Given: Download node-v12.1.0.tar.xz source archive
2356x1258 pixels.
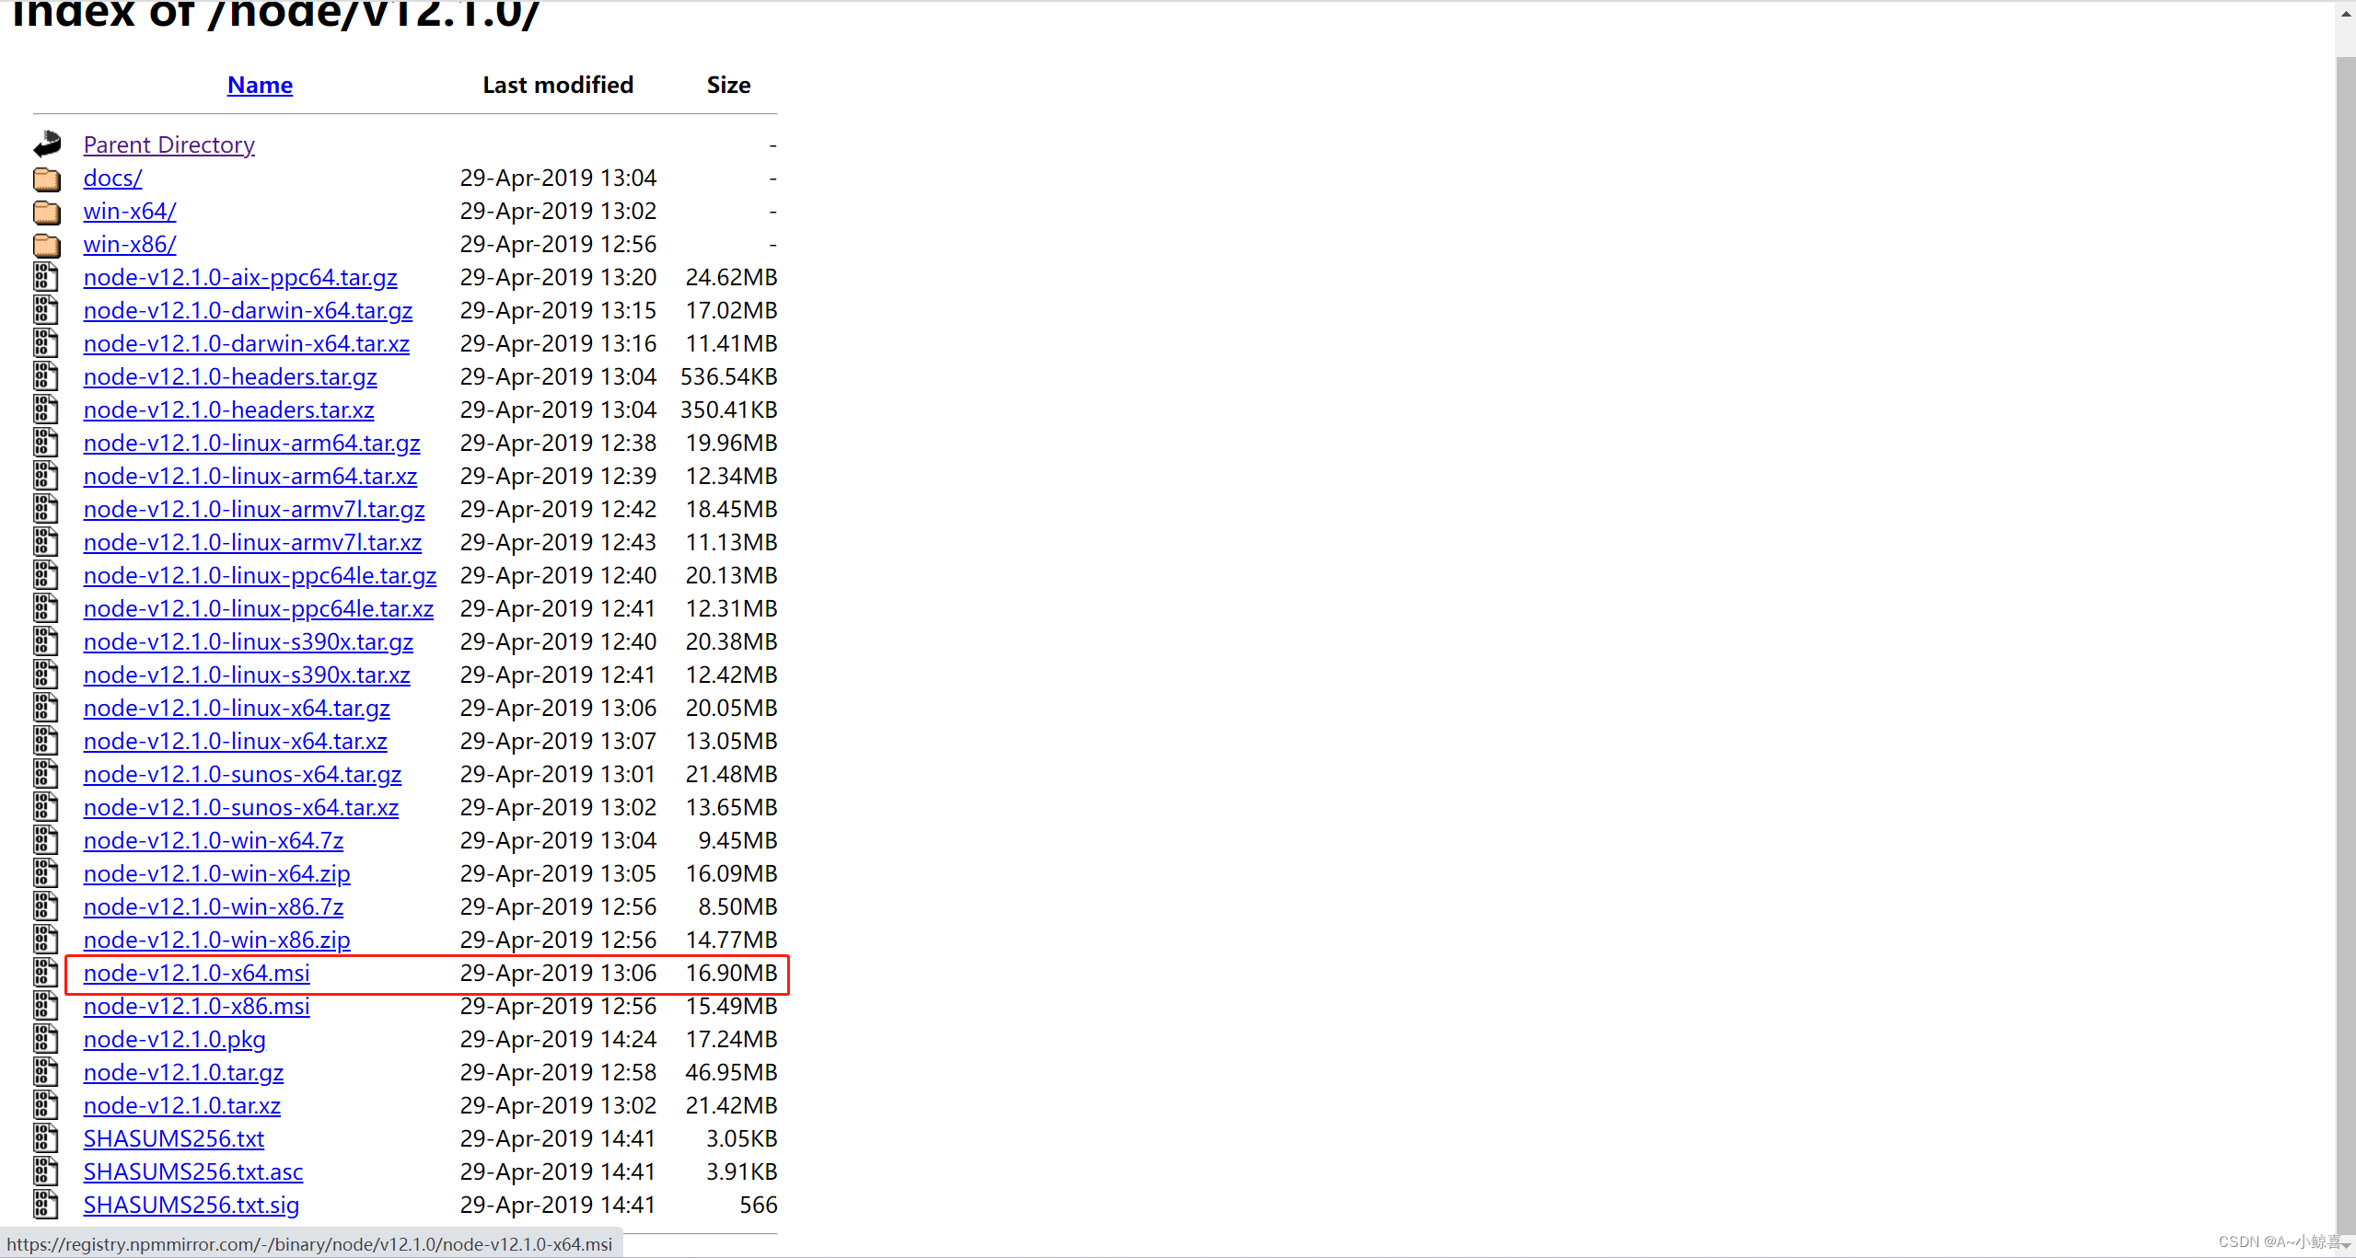Looking at the screenshot, I should click(182, 1105).
